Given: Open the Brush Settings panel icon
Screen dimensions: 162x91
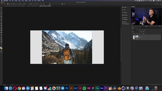Looking at the screenshot, I should [x=123, y=24].
